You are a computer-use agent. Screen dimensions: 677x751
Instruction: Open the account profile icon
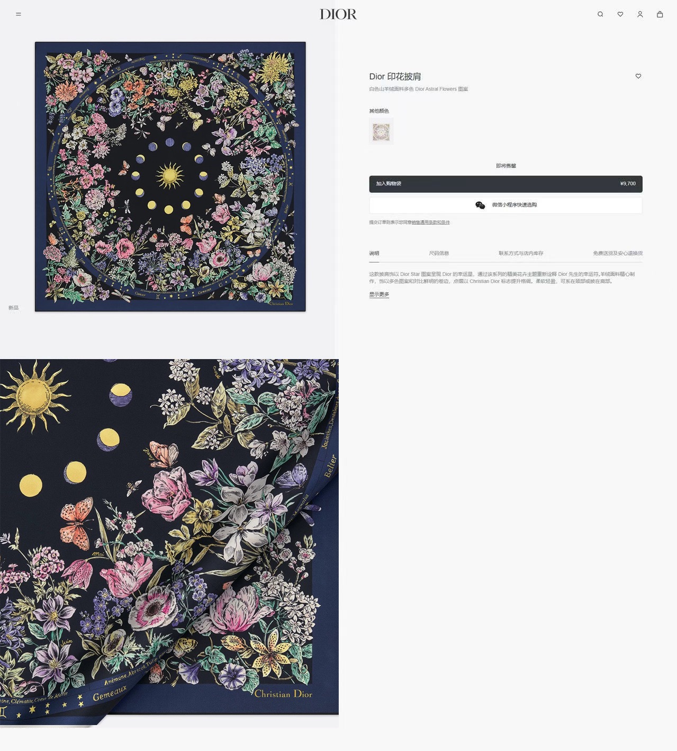pos(640,14)
